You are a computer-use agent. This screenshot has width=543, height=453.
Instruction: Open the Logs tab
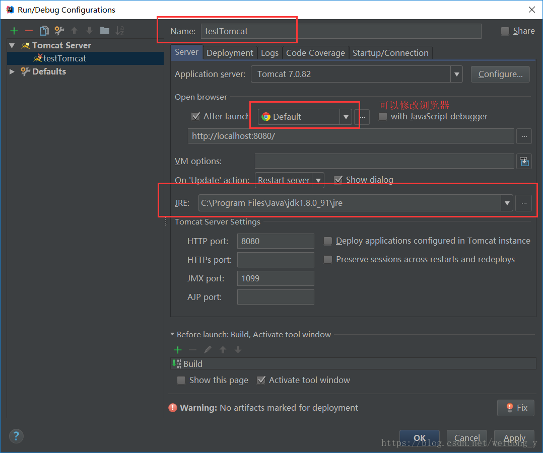pos(270,53)
